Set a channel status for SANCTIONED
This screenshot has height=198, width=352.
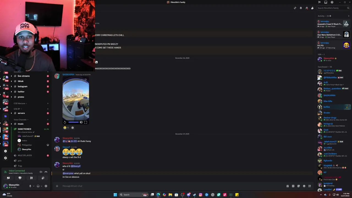click(x=26, y=132)
